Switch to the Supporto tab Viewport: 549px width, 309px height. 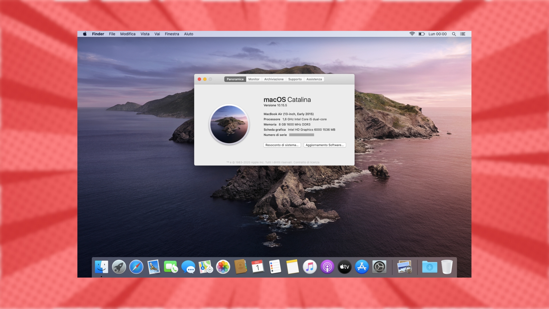[295, 79]
